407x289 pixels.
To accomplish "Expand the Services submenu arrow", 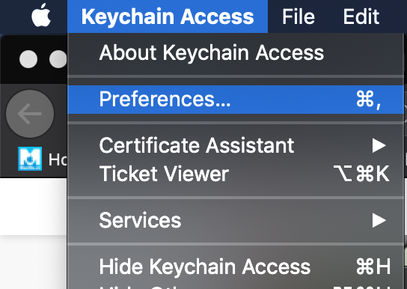I will 379,220.
